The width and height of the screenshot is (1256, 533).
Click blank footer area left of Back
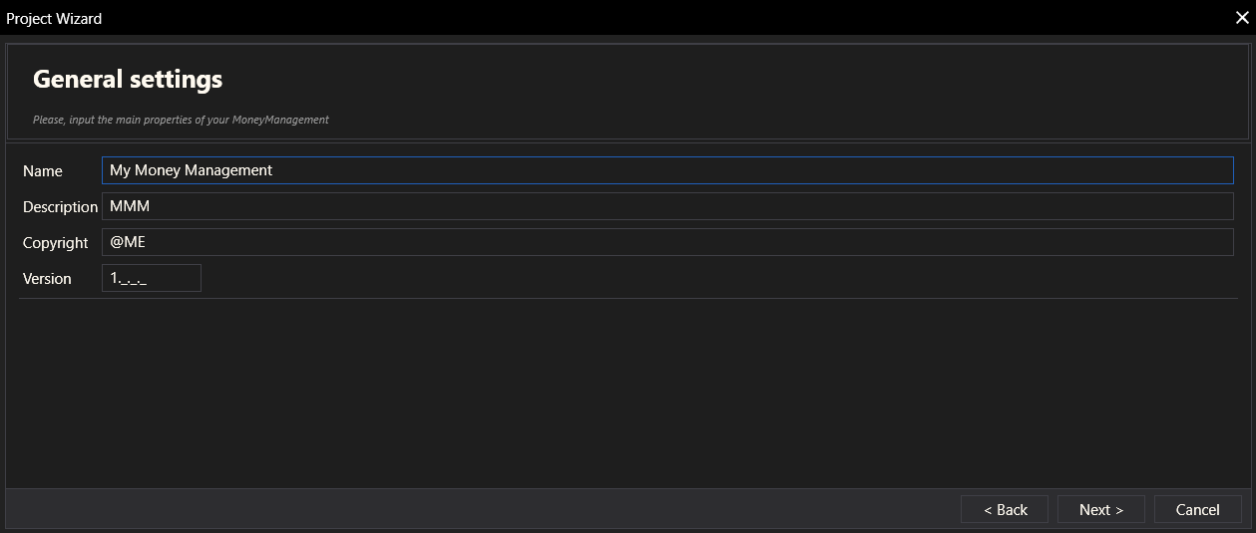tap(479, 509)
